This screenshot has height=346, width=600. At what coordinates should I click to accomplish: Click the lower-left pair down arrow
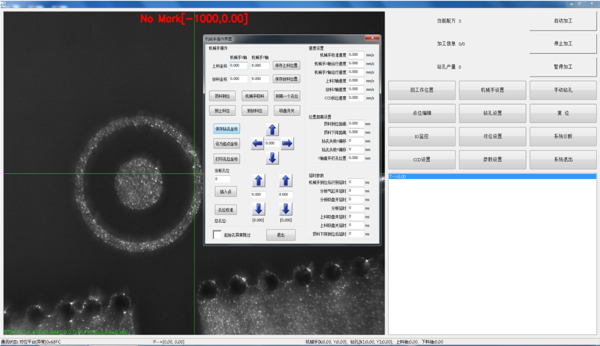tap(259, 209)
